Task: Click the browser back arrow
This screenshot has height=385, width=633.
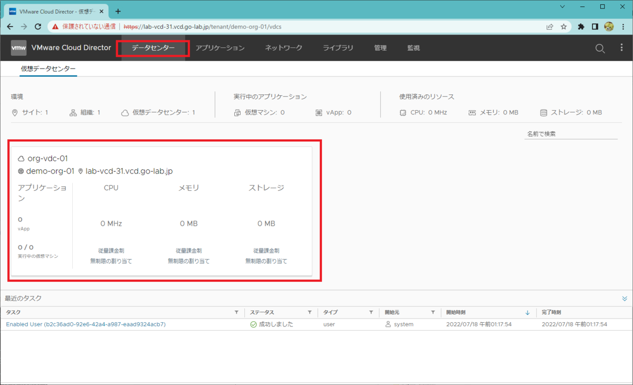Action: pos(10,26)
